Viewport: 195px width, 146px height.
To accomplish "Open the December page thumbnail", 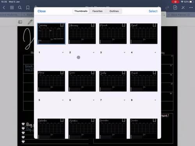I will click(144, 128).
